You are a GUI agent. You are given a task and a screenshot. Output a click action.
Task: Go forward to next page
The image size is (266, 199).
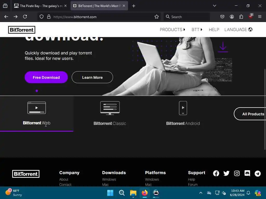pos(16,17)
